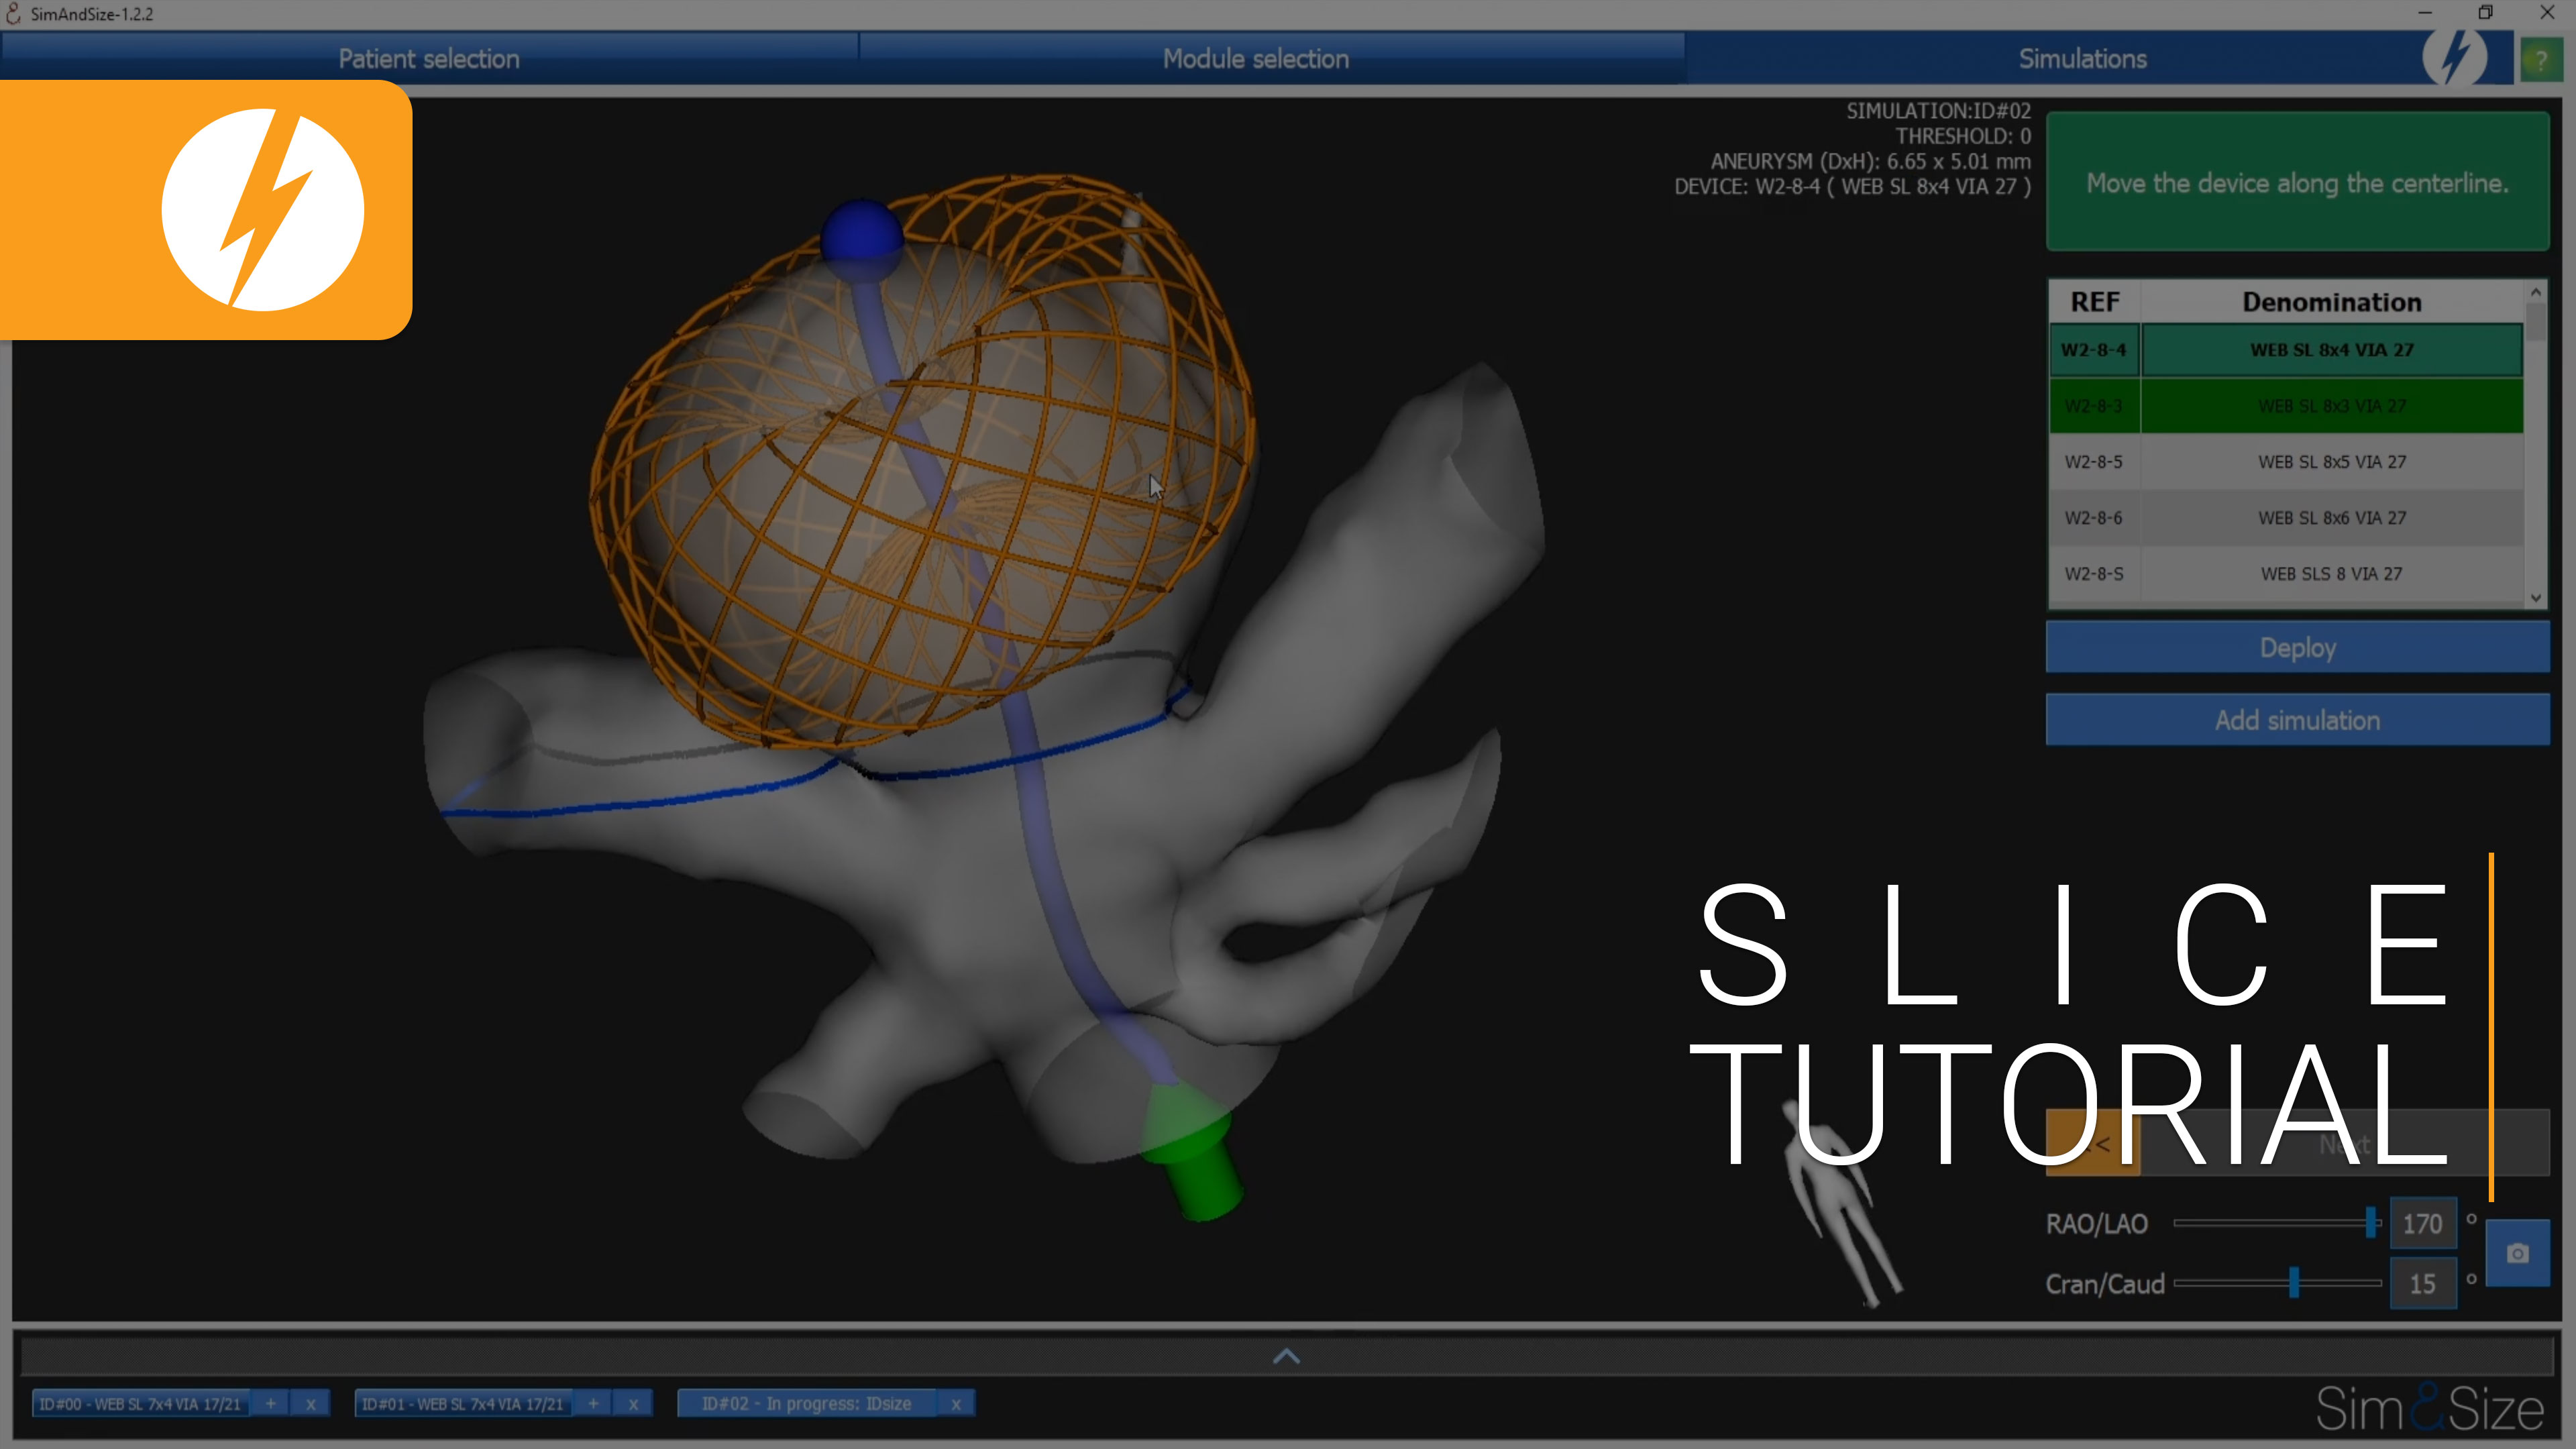Close the ID#02 in-progress simulation

coord(956,1404)
